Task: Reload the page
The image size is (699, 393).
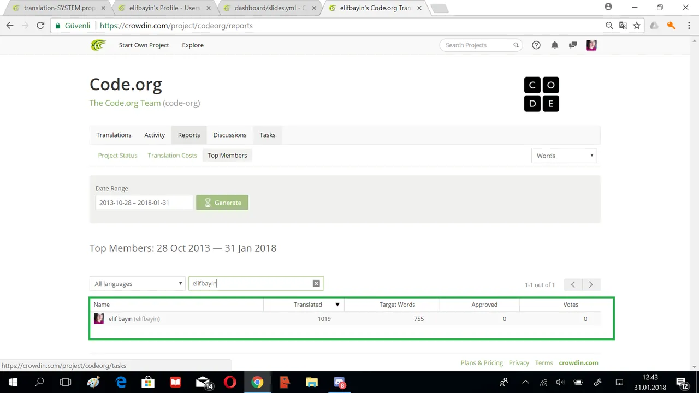Action: click(40, 26)
